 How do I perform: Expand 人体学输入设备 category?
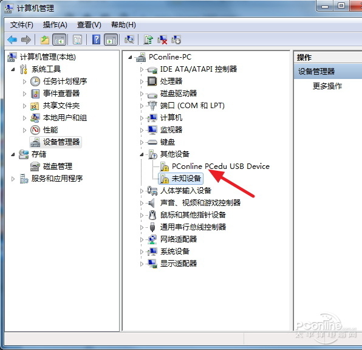tap(142, 191)
